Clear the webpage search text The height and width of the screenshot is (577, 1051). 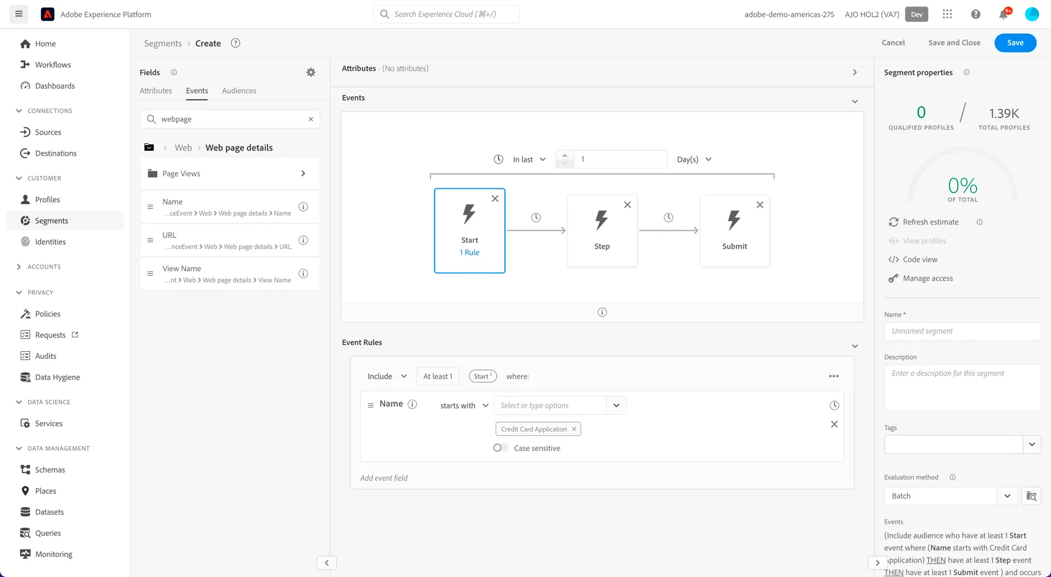tap(311, 119)
